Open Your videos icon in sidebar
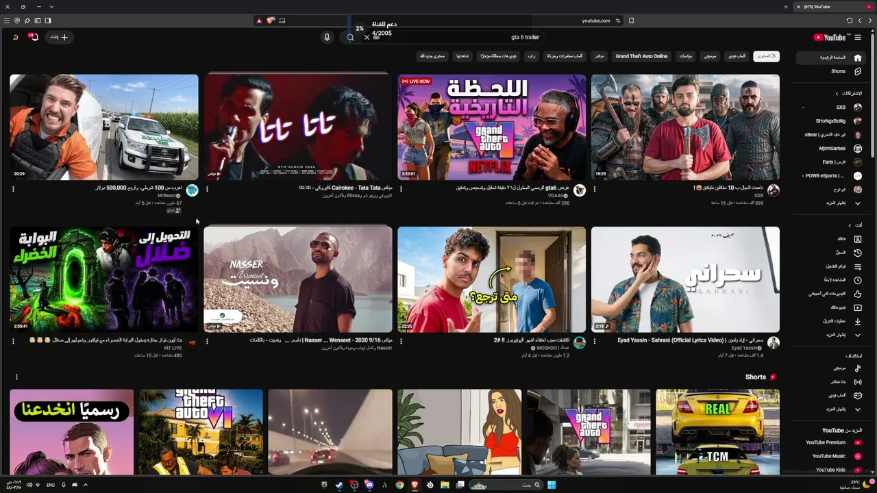 pyautogui.click(x=857, y=307)
